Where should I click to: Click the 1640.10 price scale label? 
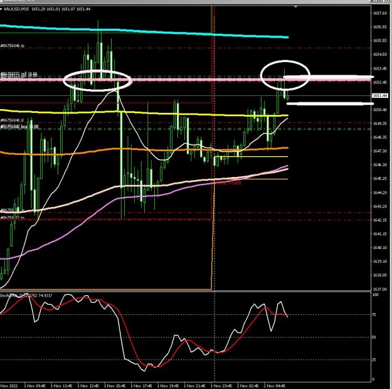point(379,248)
